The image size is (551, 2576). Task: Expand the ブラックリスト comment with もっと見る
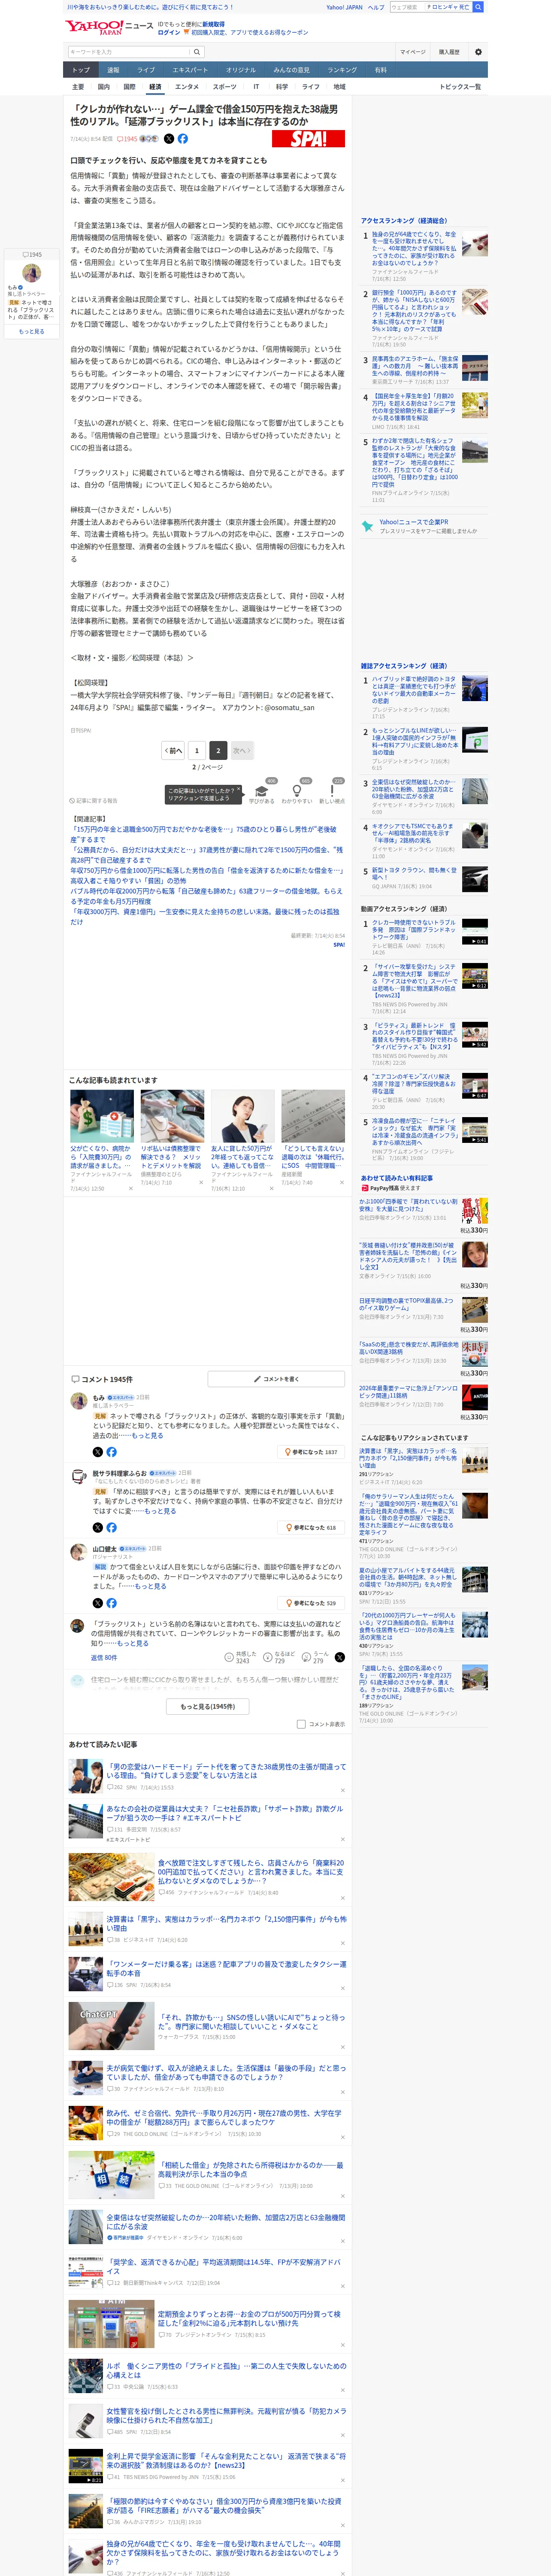tap(133, 1643)
